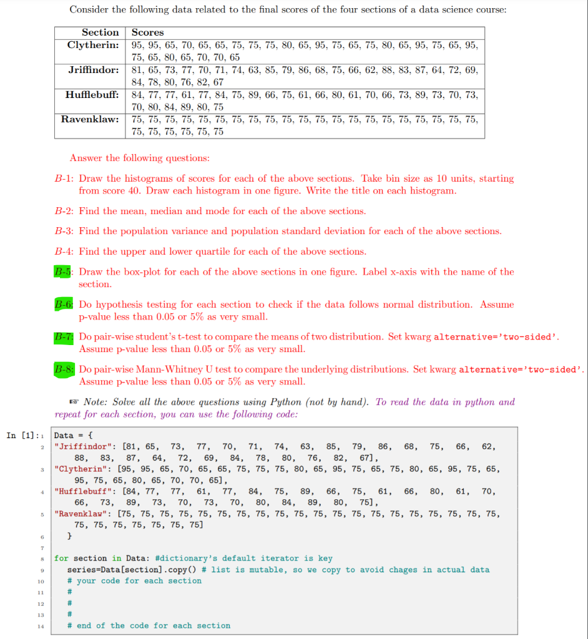Click the "Hufflebuff" key in code
Viewport: 588px width, 639px height.
[83, 492]
